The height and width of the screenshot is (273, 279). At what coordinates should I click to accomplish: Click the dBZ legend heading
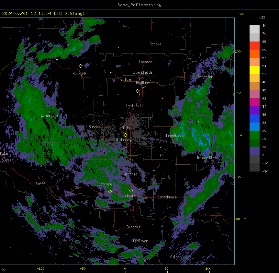click(x=262, y=18)
